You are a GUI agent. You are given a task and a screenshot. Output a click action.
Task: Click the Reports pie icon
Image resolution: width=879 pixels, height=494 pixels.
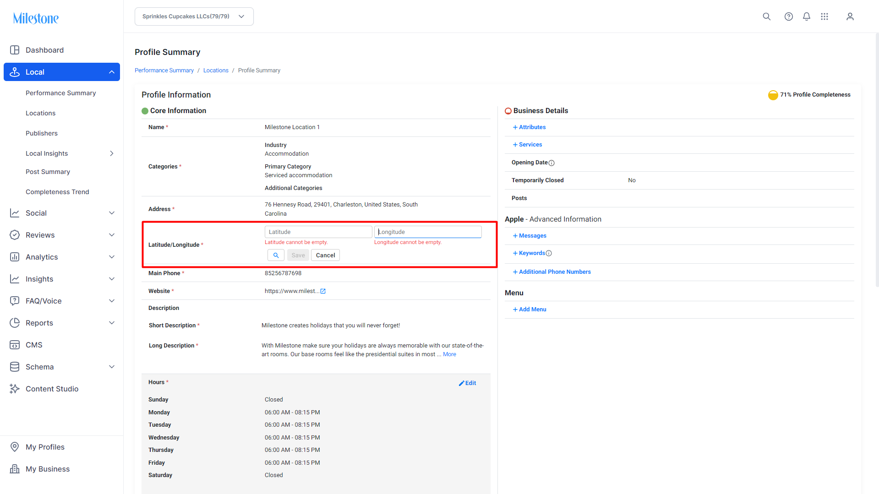click(15, 323)
